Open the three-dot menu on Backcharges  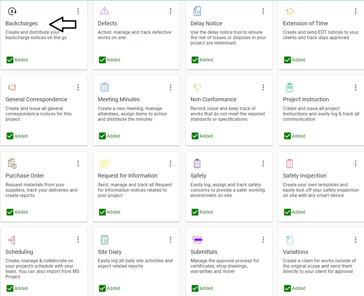(78, 11)
